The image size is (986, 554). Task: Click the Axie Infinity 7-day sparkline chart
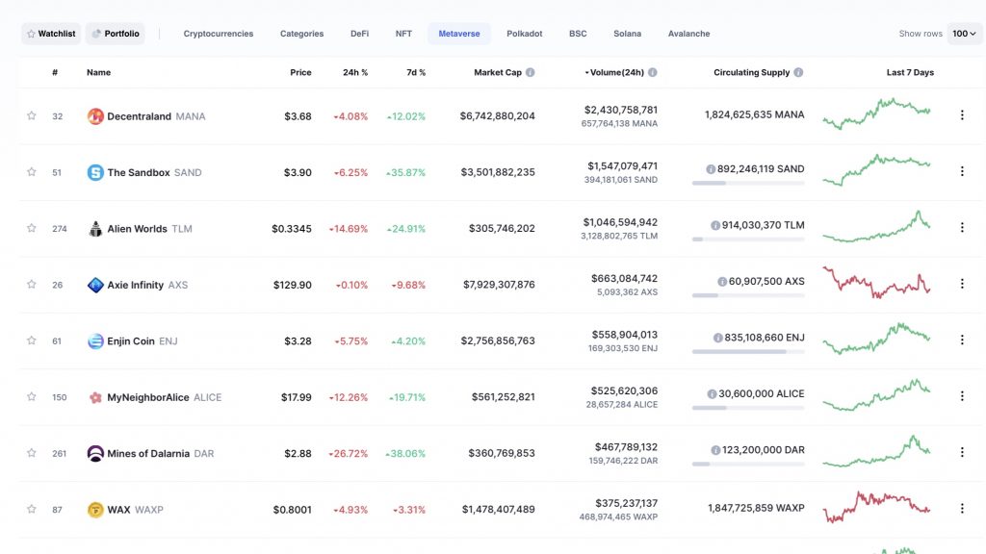(x=876, y=283)
